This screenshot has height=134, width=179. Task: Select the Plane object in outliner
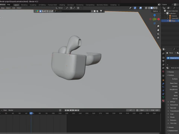[x=173, y=21]
